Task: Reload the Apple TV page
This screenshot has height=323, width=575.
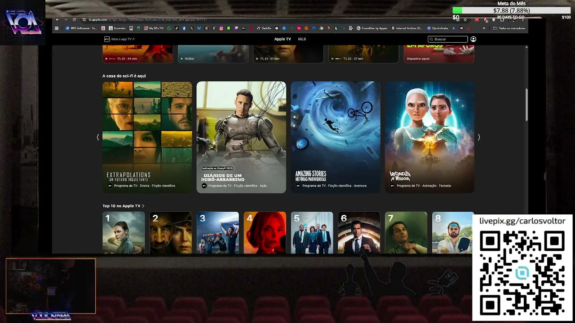Action: [74, 20]
